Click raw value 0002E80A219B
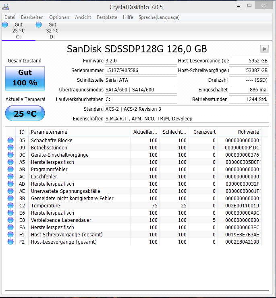The image size is (276, 298). tap(242, 242)
